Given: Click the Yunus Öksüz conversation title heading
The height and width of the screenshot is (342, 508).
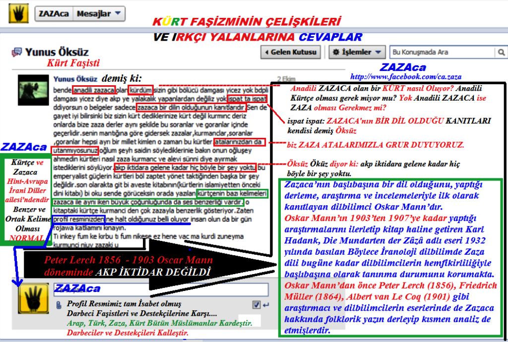Looking at the screenshot, I should pos(57,52).
